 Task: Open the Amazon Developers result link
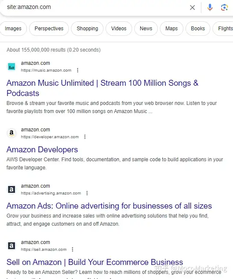[x=42, y=150]
